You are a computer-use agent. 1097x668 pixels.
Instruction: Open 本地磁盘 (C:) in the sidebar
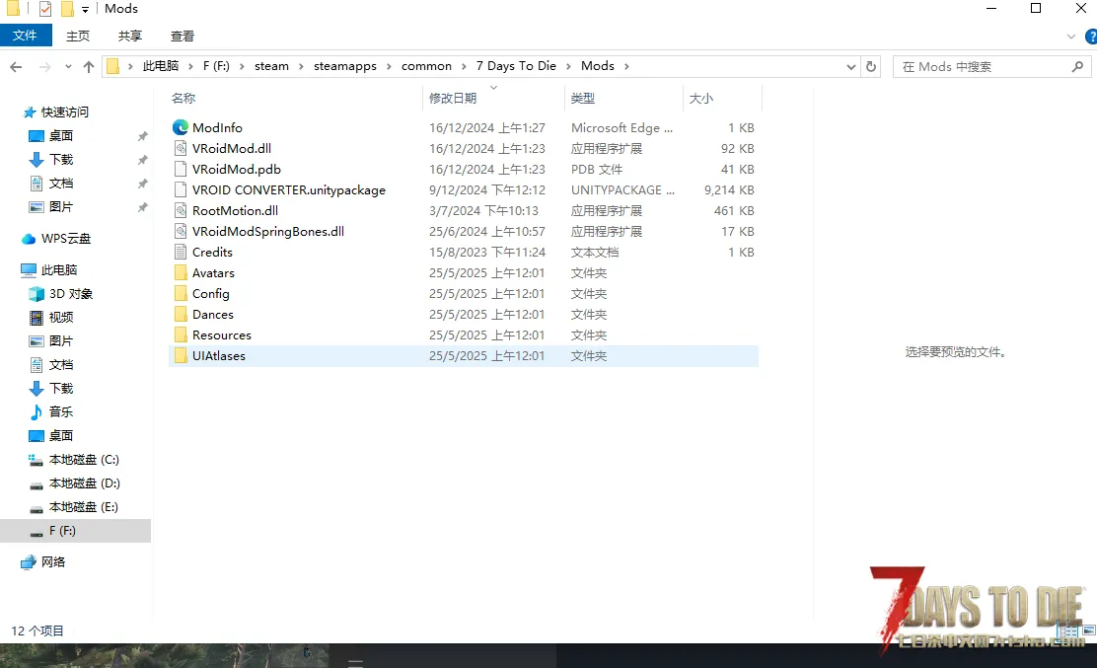pos(73,460)
